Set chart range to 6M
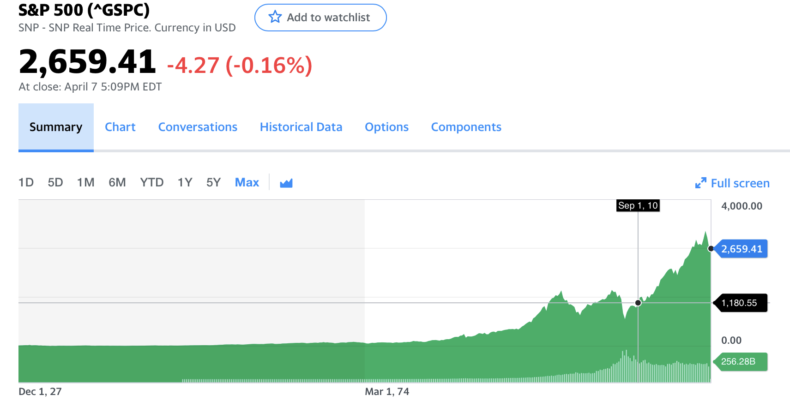Image resolution: width=790 pixels, height=401 pixels. [x=117, y=183]
